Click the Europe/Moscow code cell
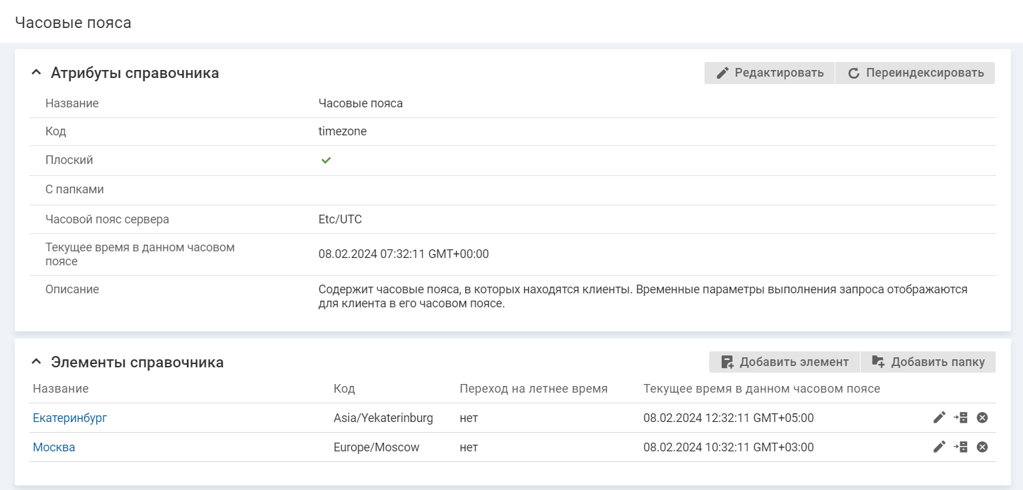This screenshot has height=490, width=1023. 376,447
